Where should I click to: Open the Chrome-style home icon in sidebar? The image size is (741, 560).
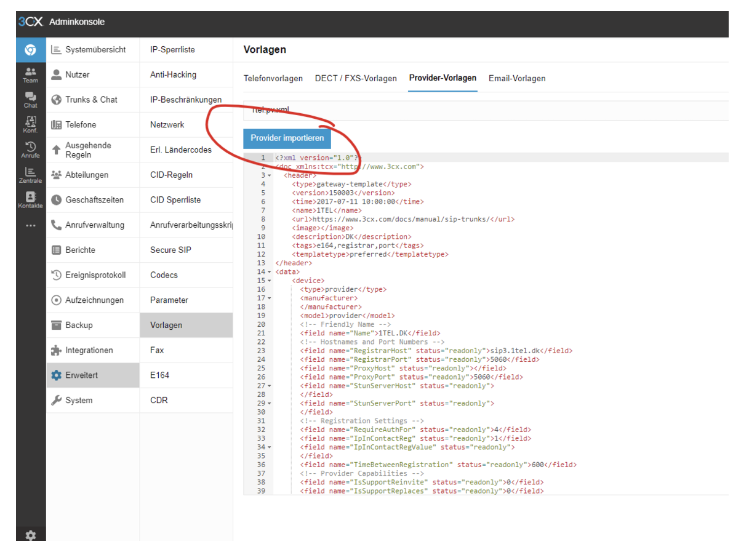point(30,50)
